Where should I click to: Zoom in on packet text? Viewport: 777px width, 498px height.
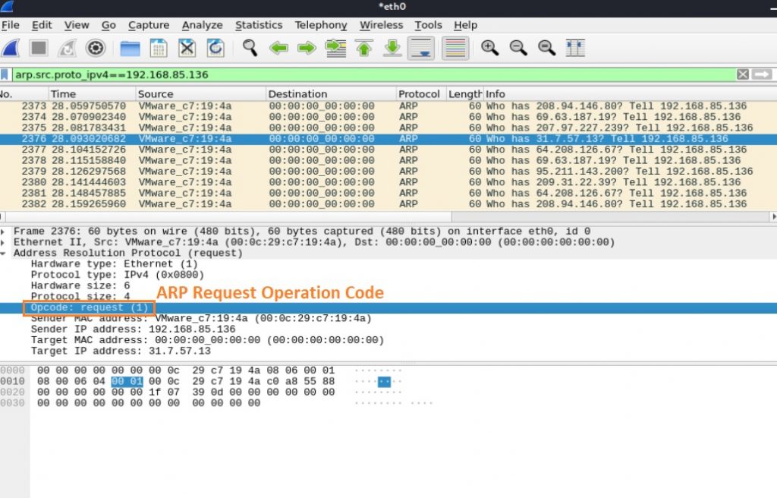click(489, 48)
